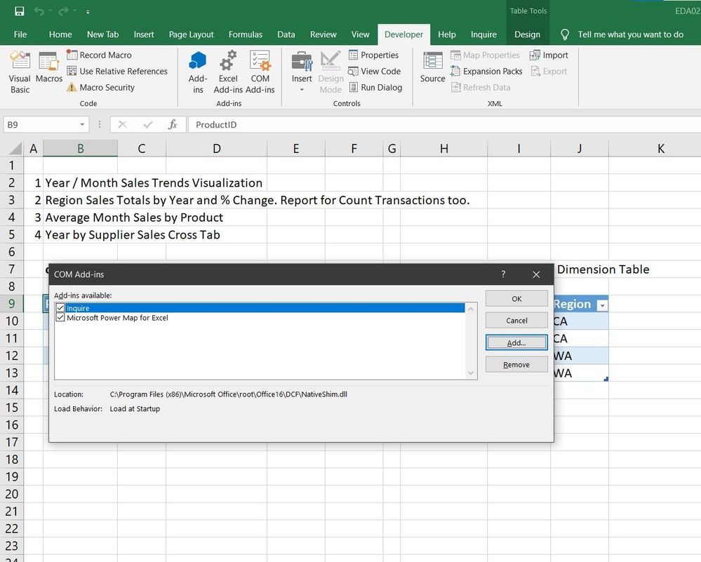Click View Code
The height and width of the screenshot is (562, 701).
pos(374,71)
